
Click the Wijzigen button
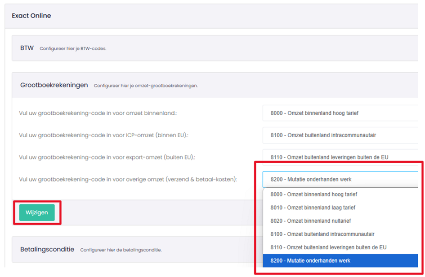coord(37,212)
